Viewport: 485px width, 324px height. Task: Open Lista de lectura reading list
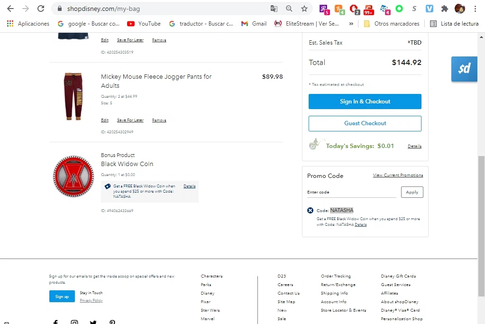(454, 24)
